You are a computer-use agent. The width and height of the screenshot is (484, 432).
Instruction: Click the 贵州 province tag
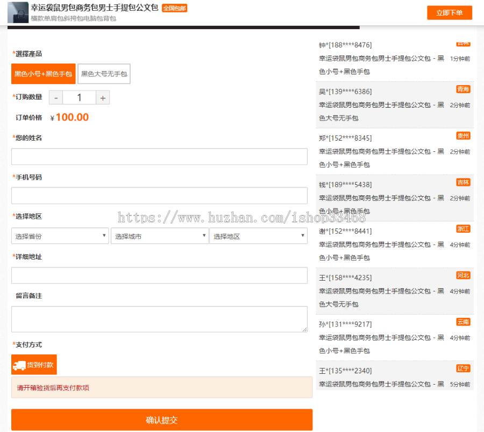463,136
